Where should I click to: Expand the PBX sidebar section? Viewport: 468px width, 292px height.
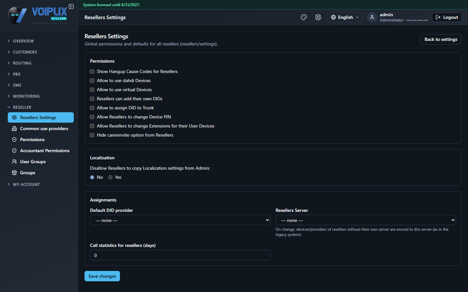pos(39,74)
